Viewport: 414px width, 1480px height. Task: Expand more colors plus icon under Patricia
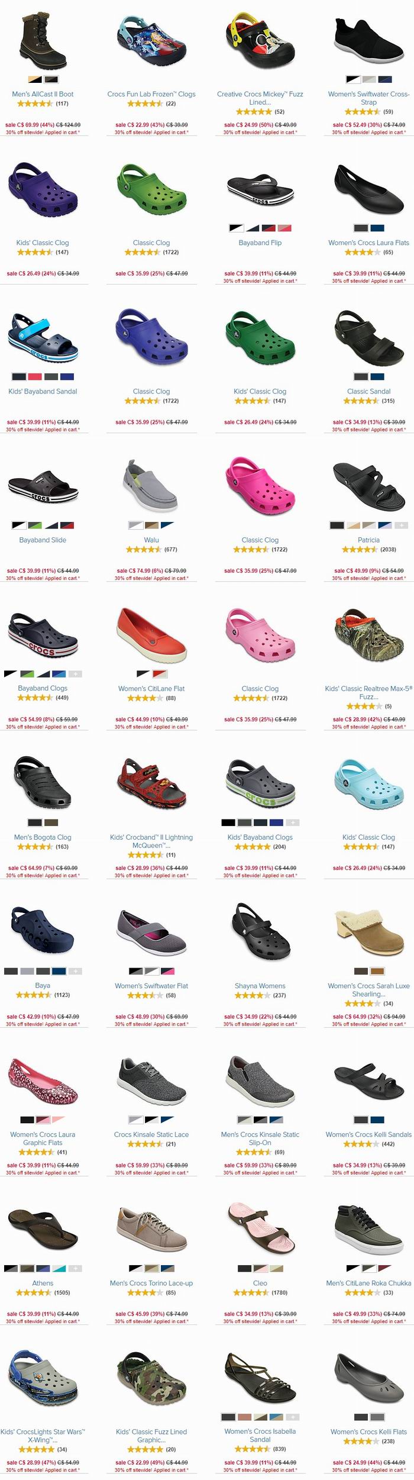pyautogui.click(x=401, y=525)
